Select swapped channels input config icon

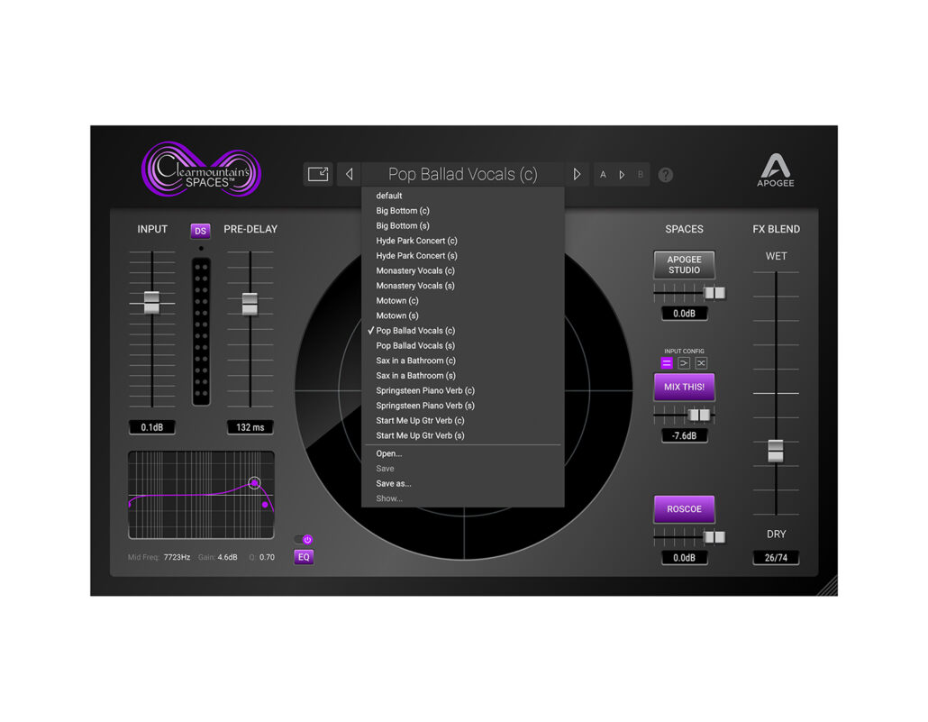(701, 363)
